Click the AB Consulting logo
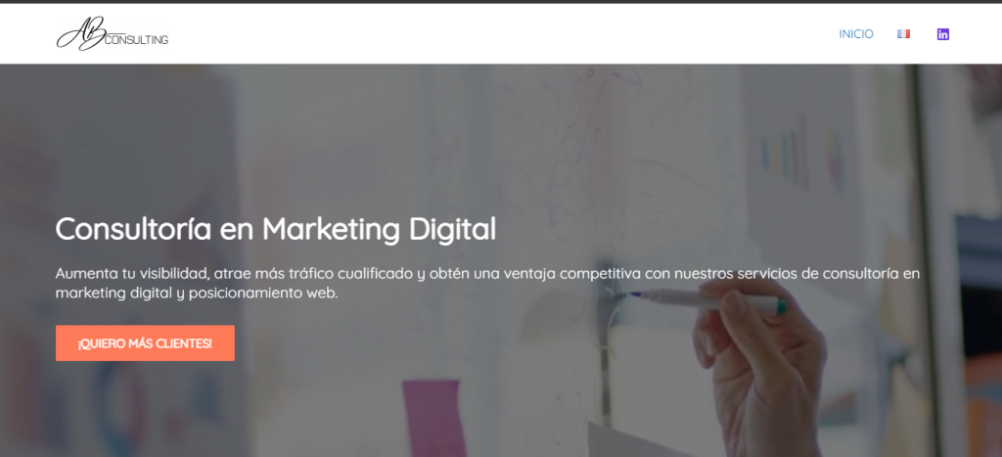Screen dimensions: 1002x457 113,33
